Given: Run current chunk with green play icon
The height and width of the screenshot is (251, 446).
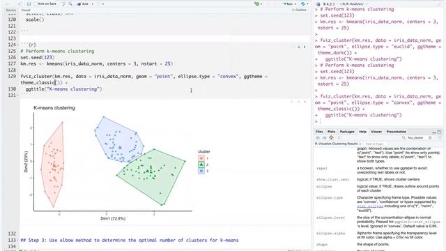Looking at the screenshot, I should 305,47.
